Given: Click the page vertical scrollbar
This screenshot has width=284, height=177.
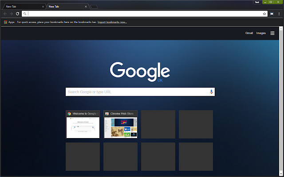Looking at the screenshot, I should tap(281, 101).
